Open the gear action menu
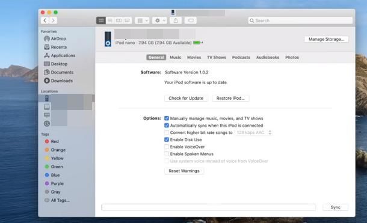Image resolution: width=367 pixels, height=223 pixels. pos(159,20)
